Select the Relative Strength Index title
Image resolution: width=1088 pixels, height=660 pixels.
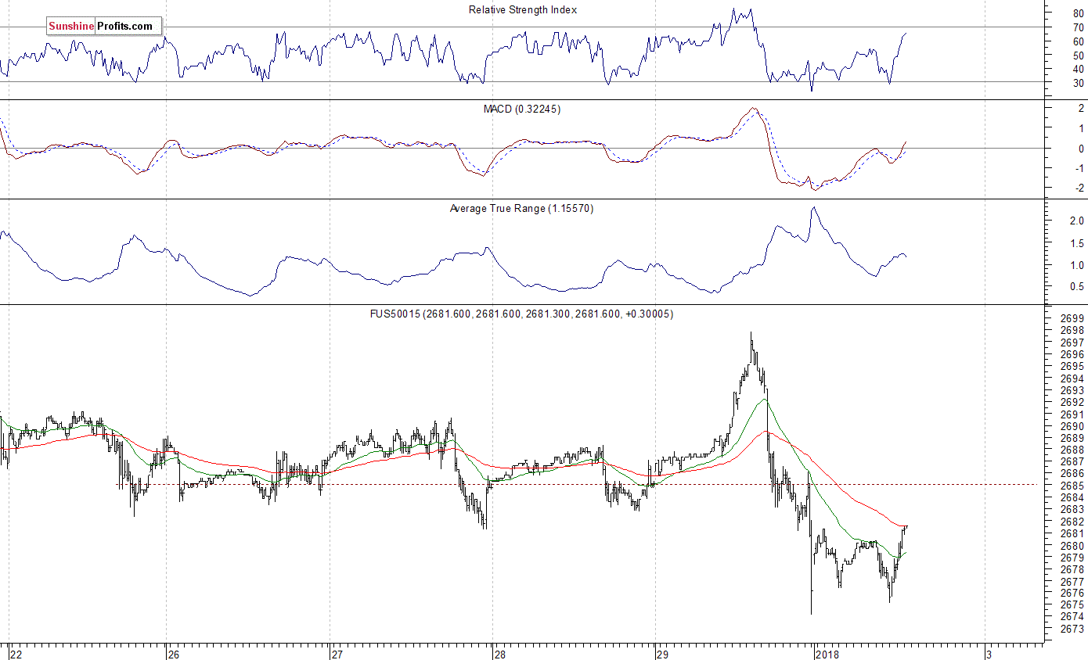point(523,10)
